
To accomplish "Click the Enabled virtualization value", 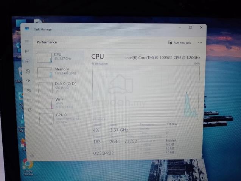I will click(171, 140).
